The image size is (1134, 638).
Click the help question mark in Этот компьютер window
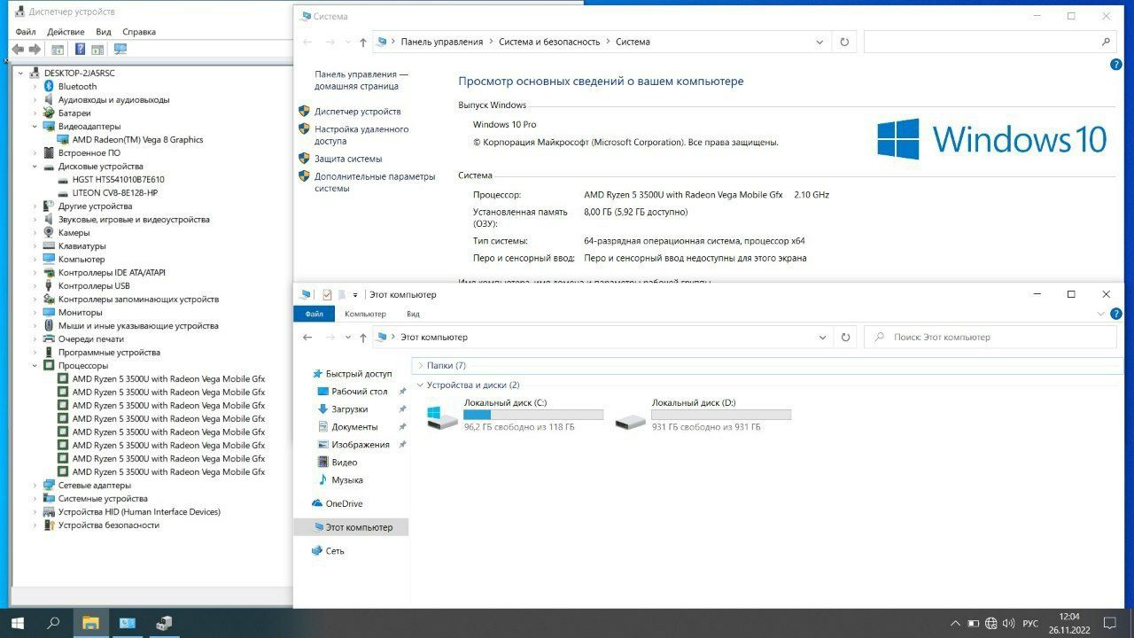point(1115,314)
